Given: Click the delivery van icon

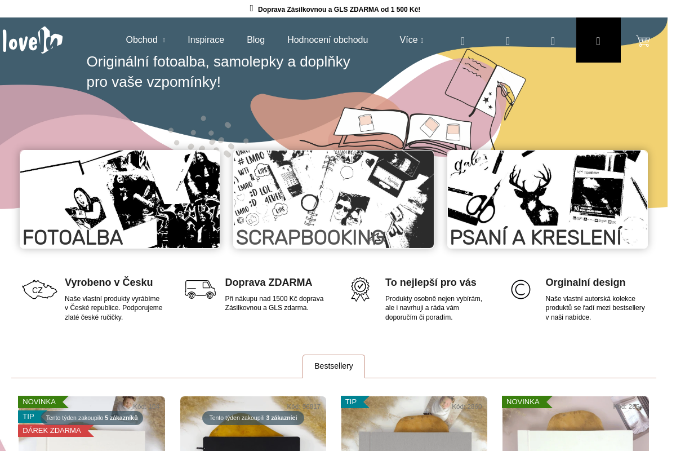Looking at the screenshot, I should pos(200,289).
